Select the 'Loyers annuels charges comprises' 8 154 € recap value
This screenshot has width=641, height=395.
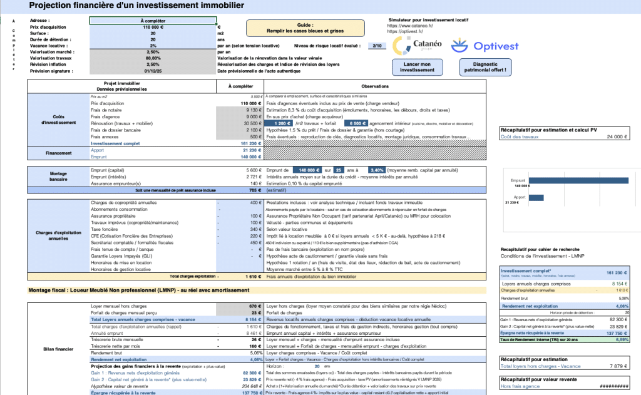(x=620, y=284)
